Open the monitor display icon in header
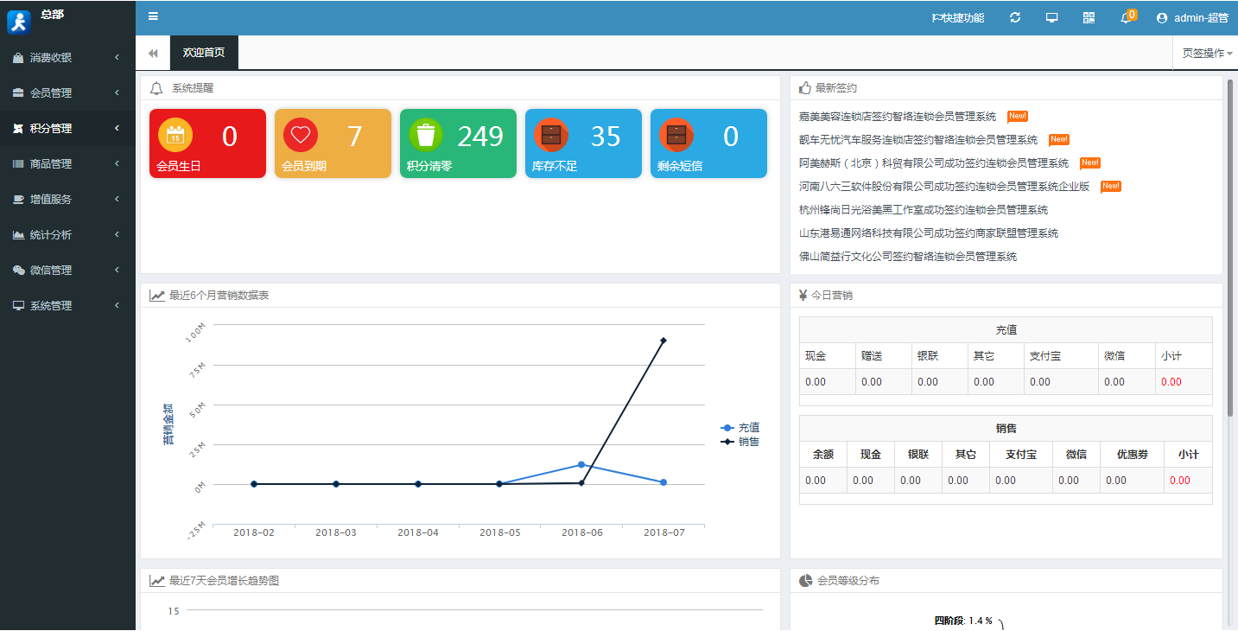Image resolution: width=1238 pixels, height=631 pixels. [x=1051, y=17]
